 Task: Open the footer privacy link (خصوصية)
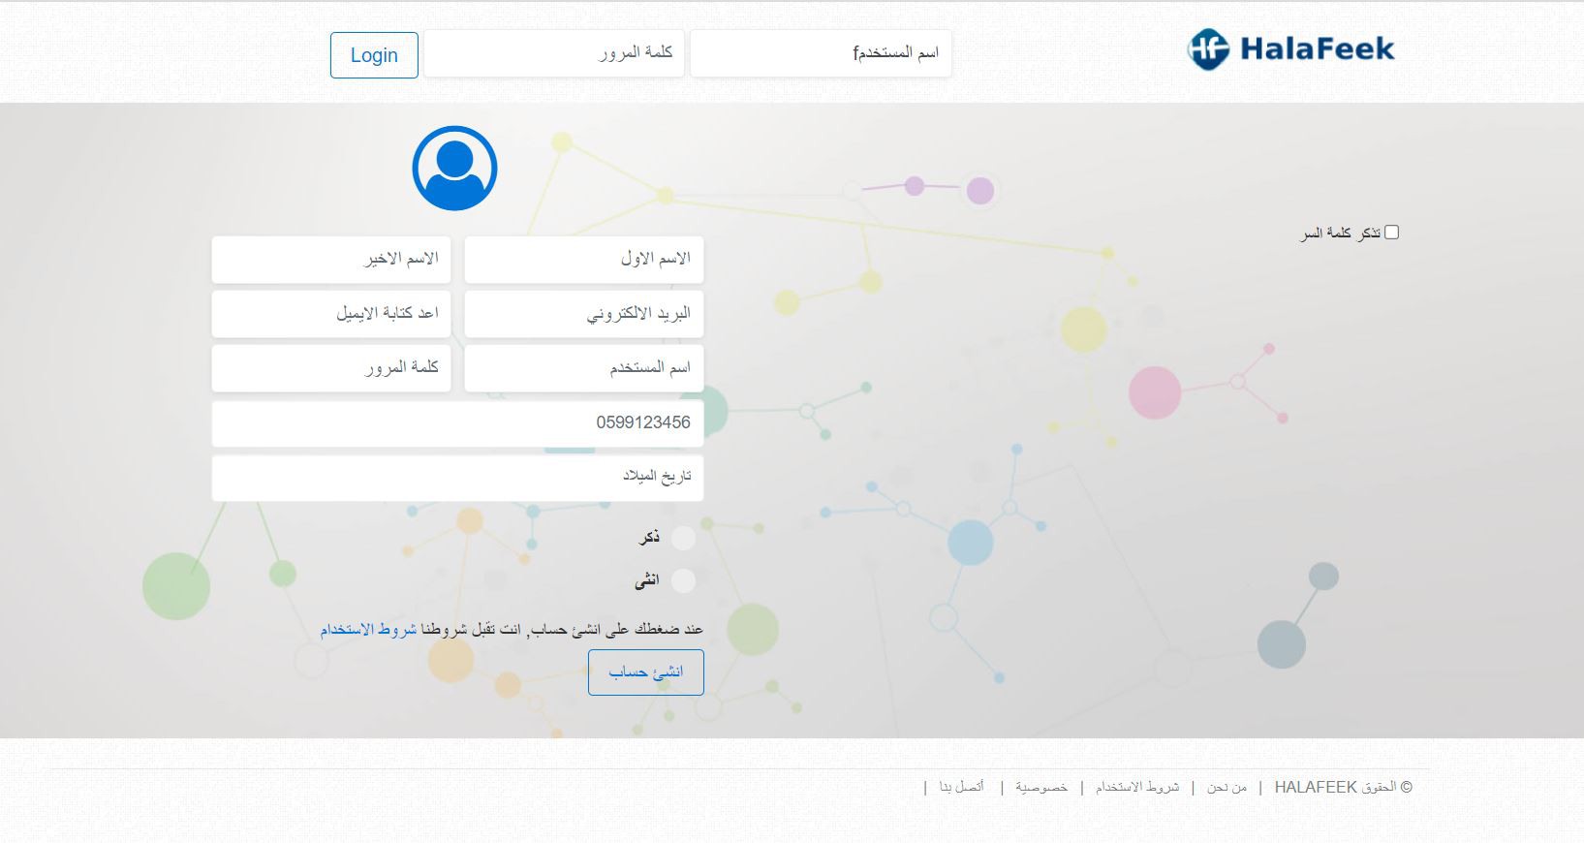pyautogui.click(x=1041, y=788)
